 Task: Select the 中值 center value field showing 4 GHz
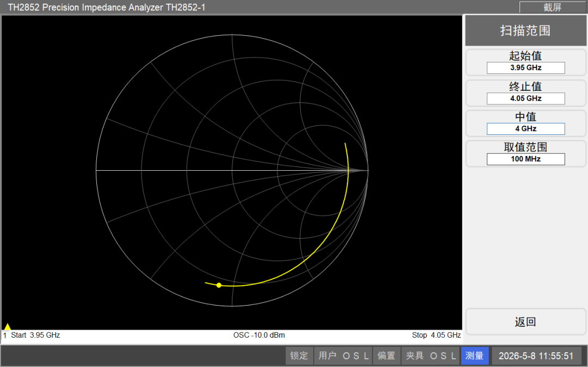pyautogui.click(x=526, y=129)
